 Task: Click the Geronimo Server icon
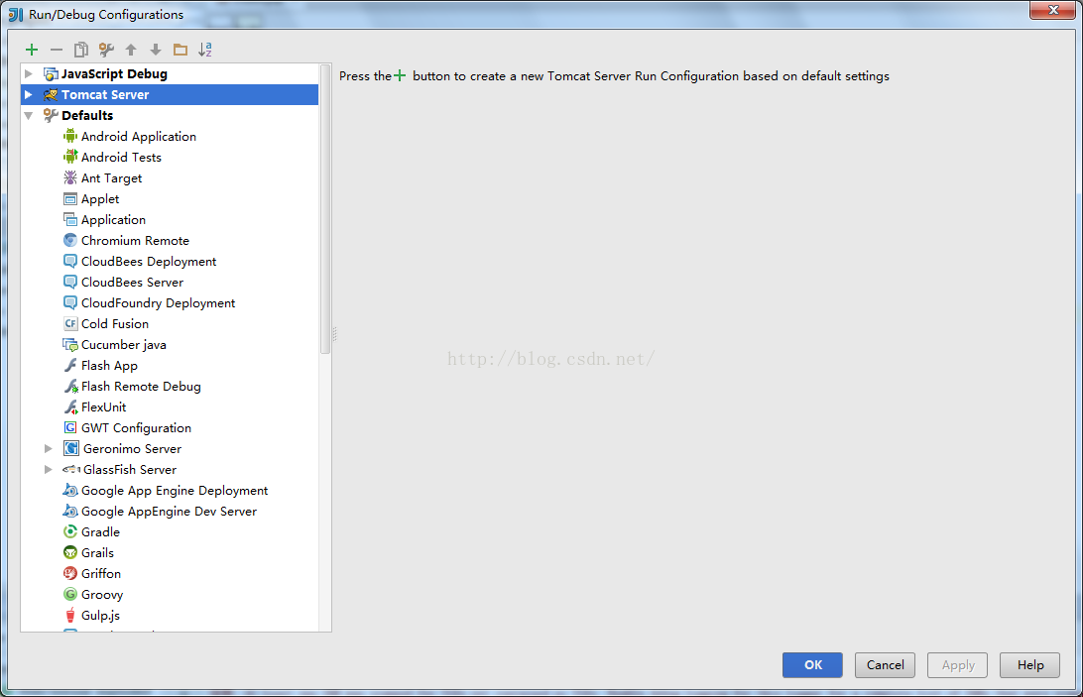pyautogui.click(x=71, y=448)
